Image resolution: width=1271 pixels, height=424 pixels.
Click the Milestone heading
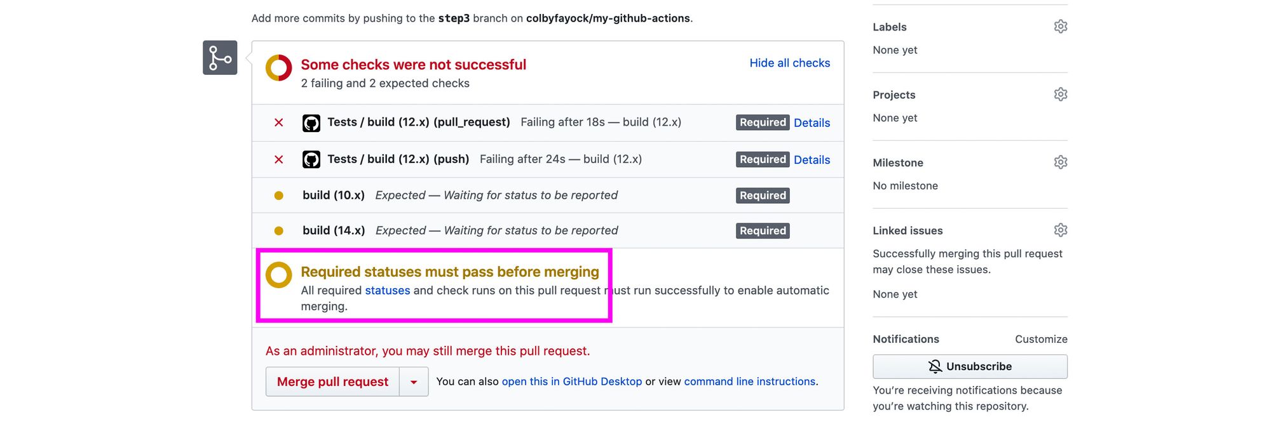(898, 162)
